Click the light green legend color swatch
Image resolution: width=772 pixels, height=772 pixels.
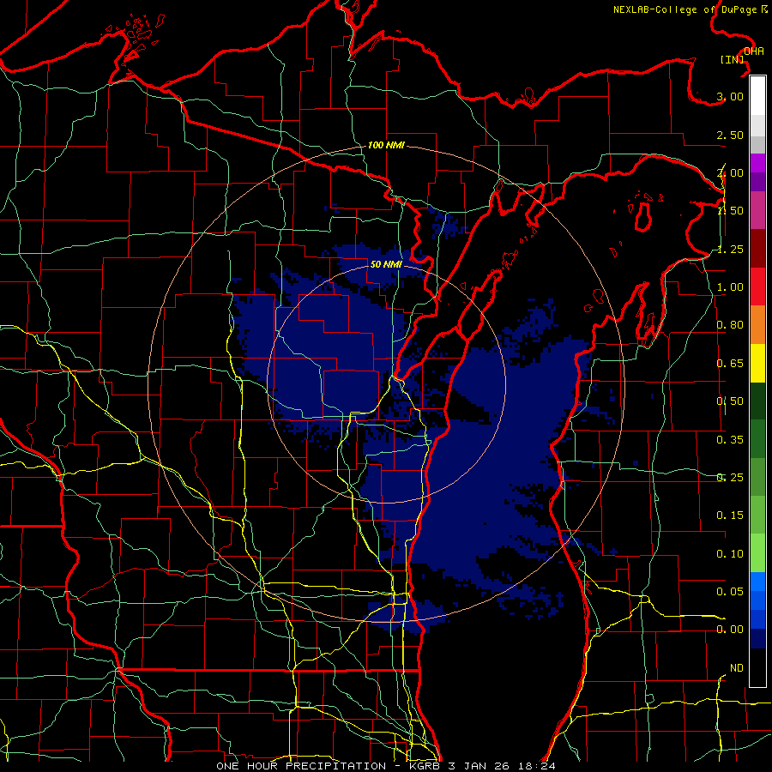(x=757, y=553)
